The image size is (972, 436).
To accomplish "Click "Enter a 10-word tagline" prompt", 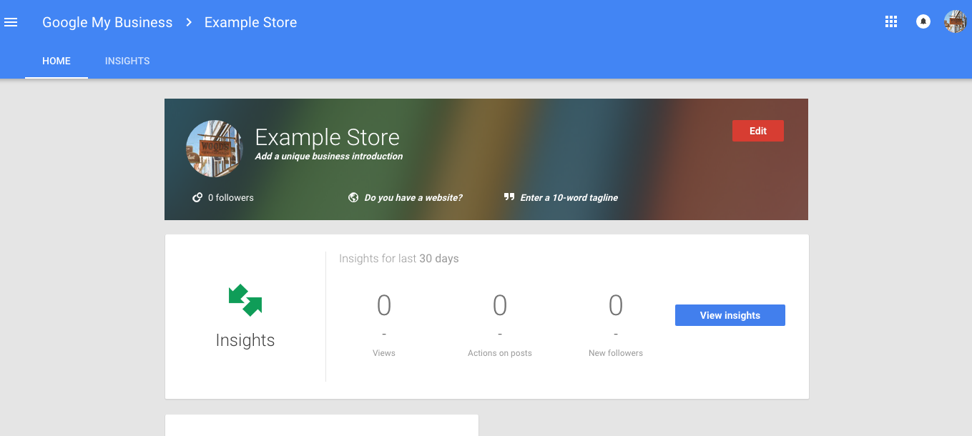I will tap(569, 198).
